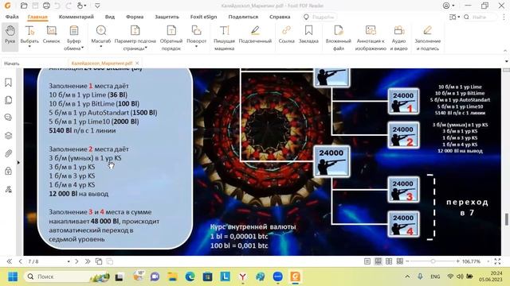Go to the previous page
The width and height of the screenshot is (510, 286).
[20, 261]
